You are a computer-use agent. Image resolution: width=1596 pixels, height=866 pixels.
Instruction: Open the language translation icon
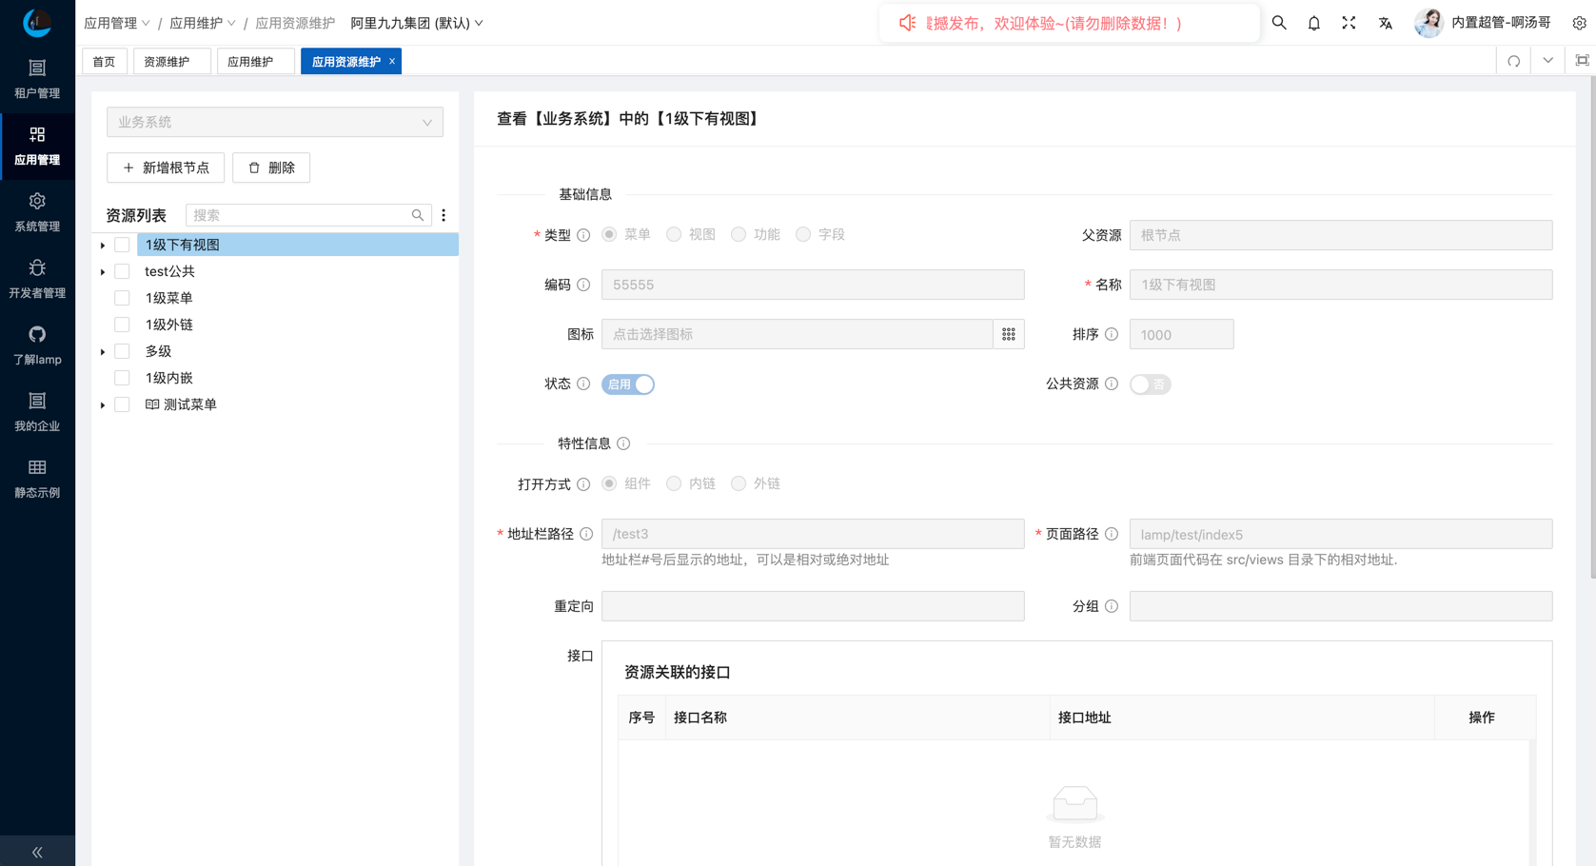click(x=1385, y=23)
